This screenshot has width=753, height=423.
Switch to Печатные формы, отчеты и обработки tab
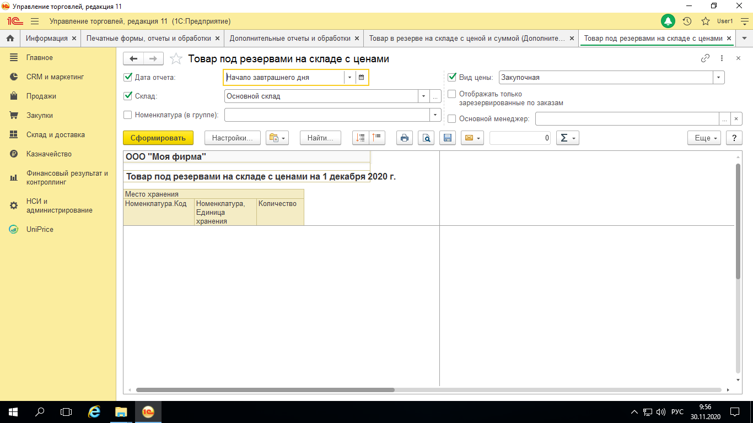(149, 39)
